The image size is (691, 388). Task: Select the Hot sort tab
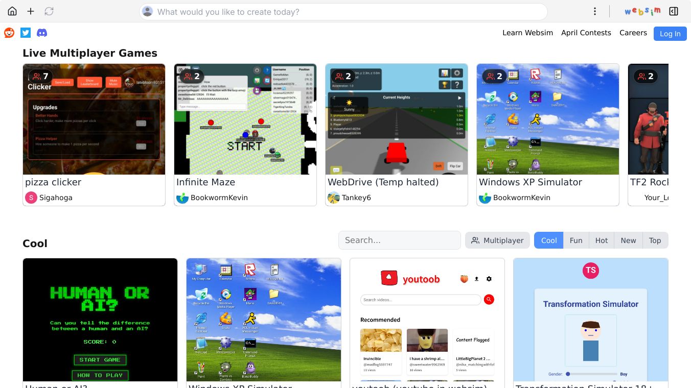tap(602, 240)
